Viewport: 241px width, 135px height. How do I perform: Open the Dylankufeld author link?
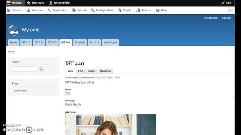(x=85, y=78)
